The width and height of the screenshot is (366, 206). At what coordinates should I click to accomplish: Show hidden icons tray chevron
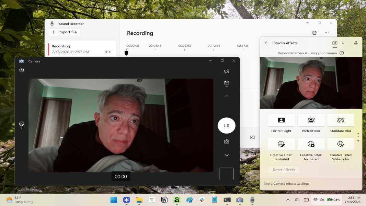288,200
